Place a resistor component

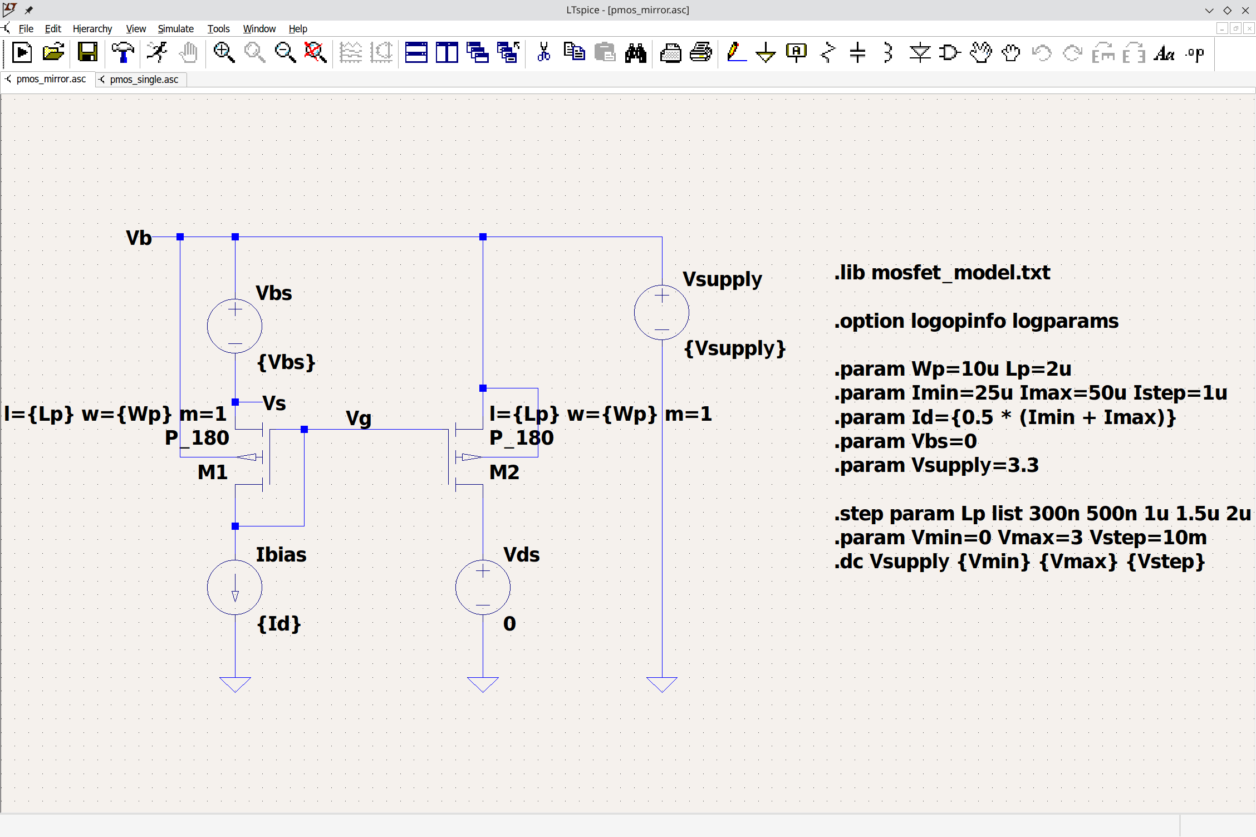(827, 53)
